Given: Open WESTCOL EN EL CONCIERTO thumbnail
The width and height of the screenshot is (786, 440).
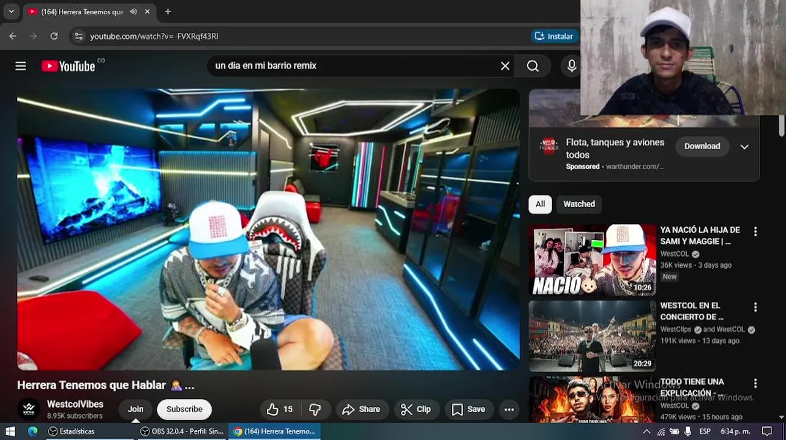Looking at the screenshot, I should [x=592, y=336].
